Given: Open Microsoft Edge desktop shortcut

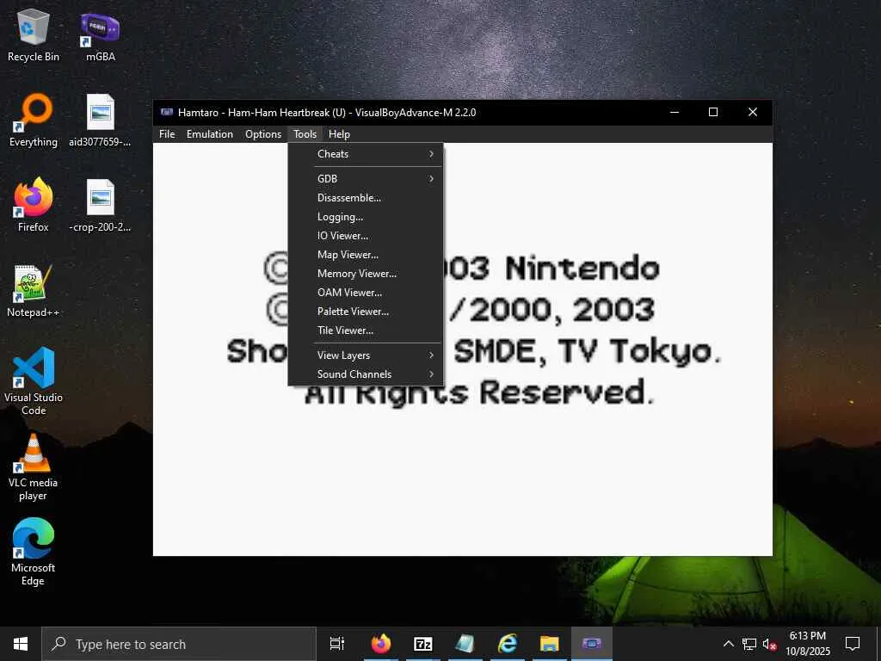Looking at the screenshot, I should pyautogui.click(x=34, y=552).
